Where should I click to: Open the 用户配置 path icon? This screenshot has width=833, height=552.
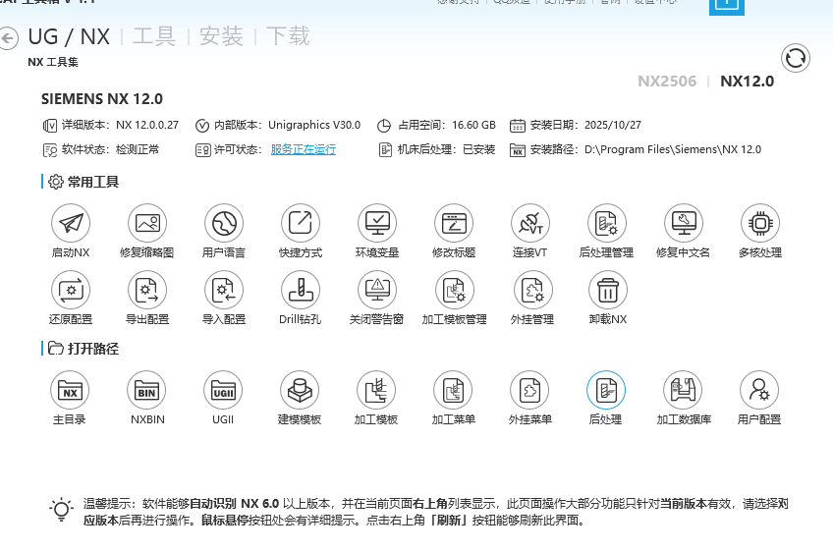(759, 390)
